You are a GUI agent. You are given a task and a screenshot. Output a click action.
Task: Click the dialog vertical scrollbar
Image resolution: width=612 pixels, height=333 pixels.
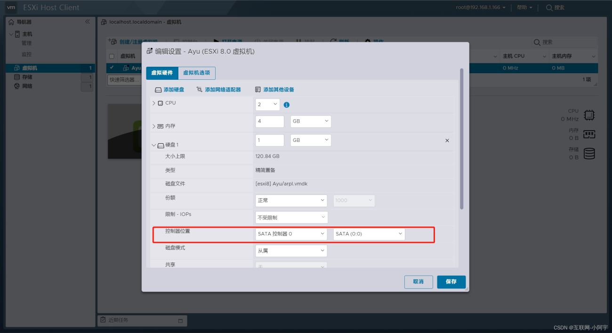pos(462,139)
